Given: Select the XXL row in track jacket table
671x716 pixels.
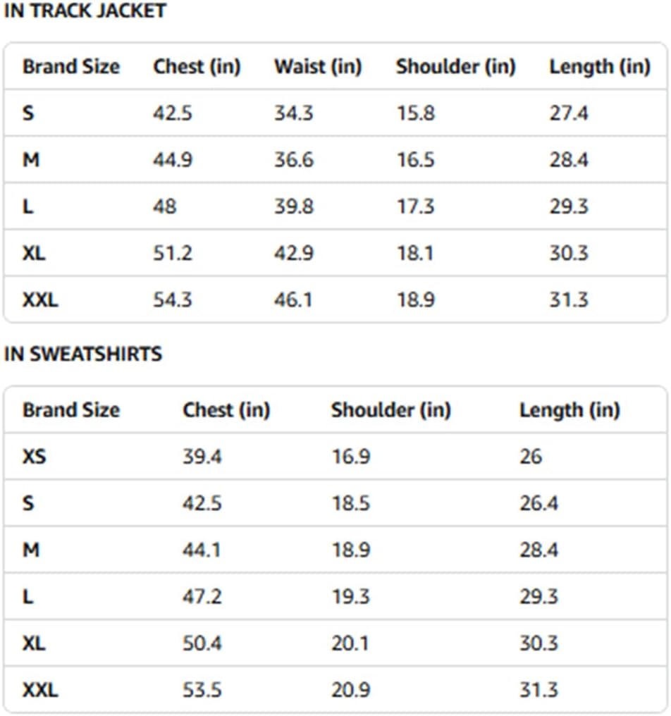Looking at the screenshot, I should click(x=335, y=300).
